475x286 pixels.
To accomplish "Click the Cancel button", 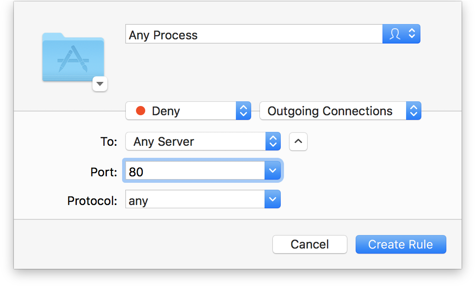I will coord(309,244).
